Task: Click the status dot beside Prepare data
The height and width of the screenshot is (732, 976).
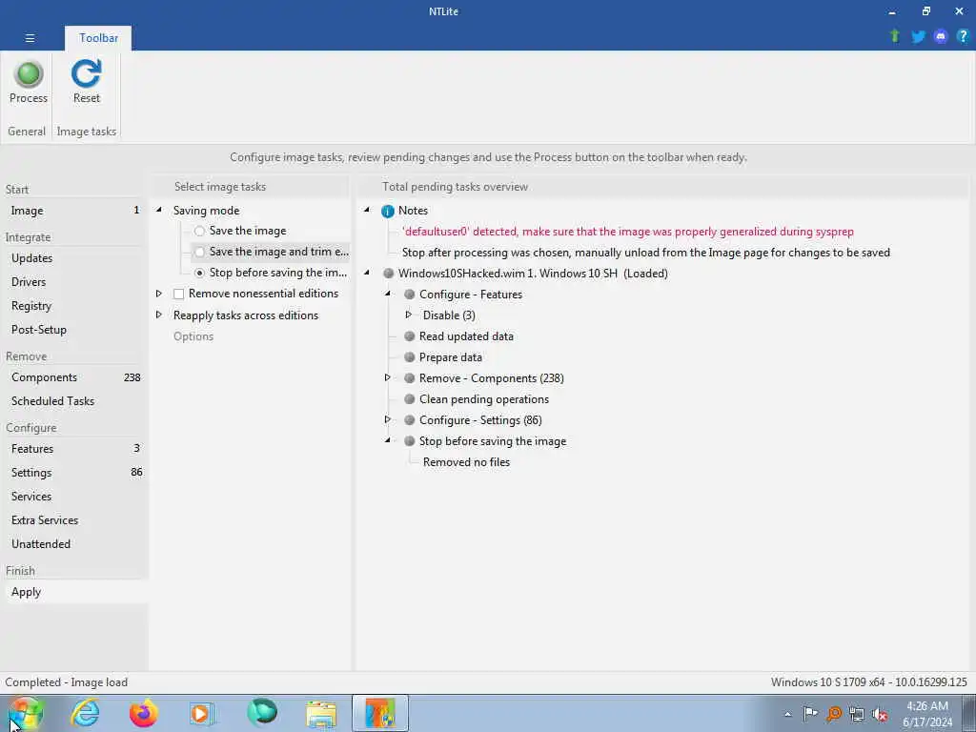Action: coord(410,357)
